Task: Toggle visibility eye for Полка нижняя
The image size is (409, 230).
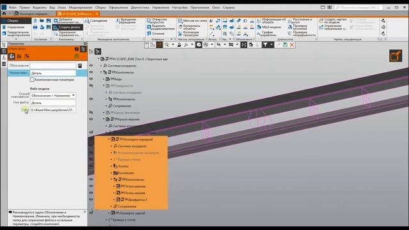Action: click(x=91, y=193)
